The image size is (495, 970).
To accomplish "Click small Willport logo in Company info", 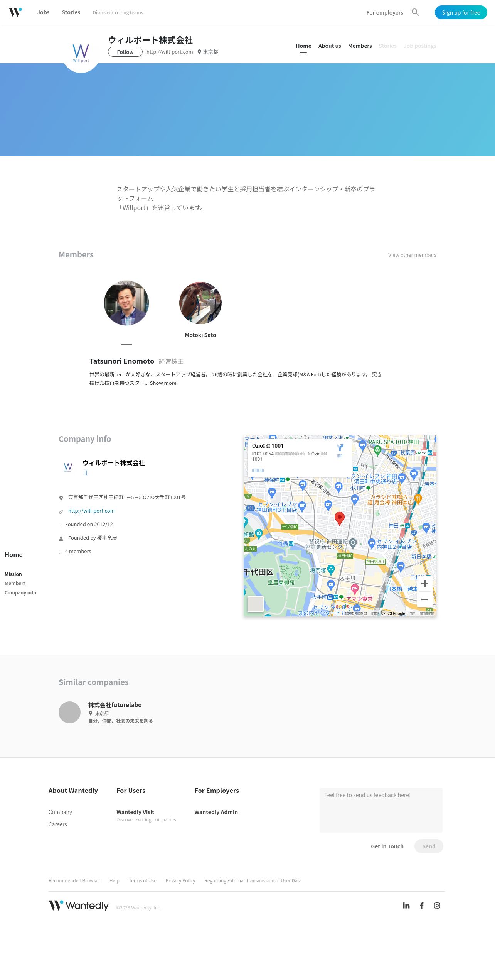I will point(68,467).
